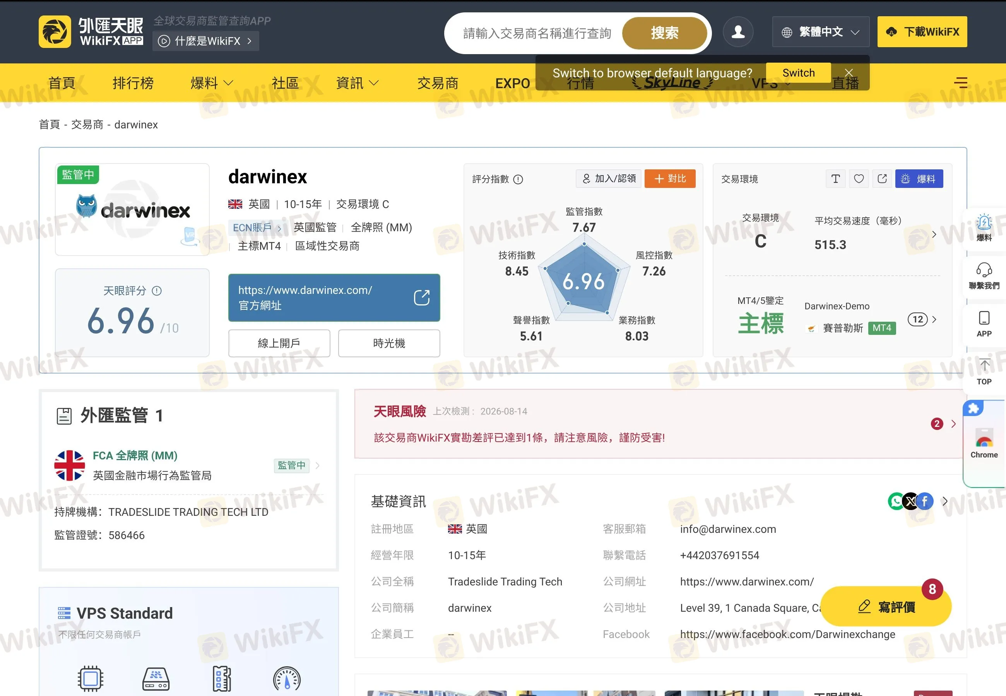1006x696 pixels.
Task: Expand the FCA 監管中 license details arrow
Action: pos(318,465)
